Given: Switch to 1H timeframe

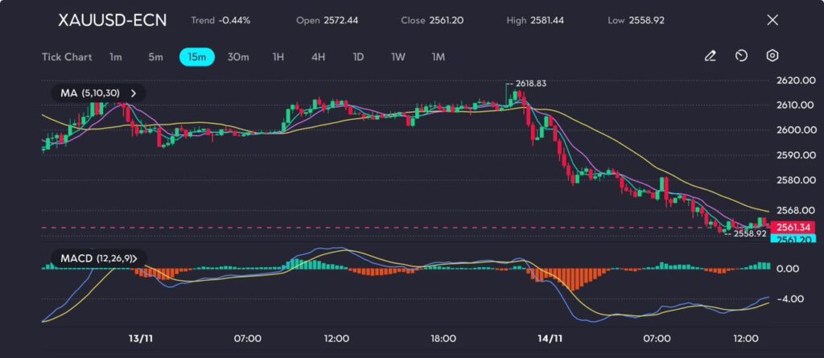Looking at the screenshot, I should click(278, 57).
